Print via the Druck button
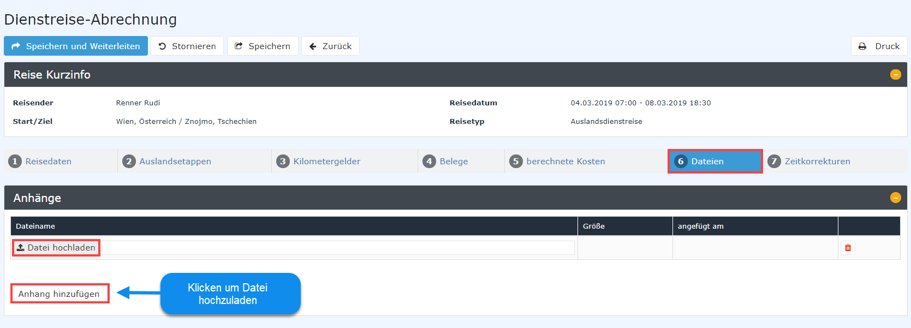 pyautogui.click(x=879, y=46)
